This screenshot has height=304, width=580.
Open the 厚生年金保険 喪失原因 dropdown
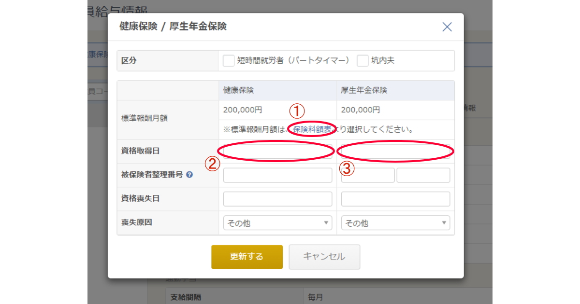tap(395, 223)
